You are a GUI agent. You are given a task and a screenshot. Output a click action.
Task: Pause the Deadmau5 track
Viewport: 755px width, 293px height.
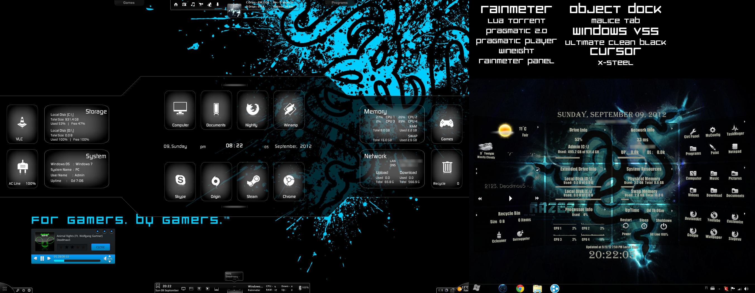click(x=42, y=258)
